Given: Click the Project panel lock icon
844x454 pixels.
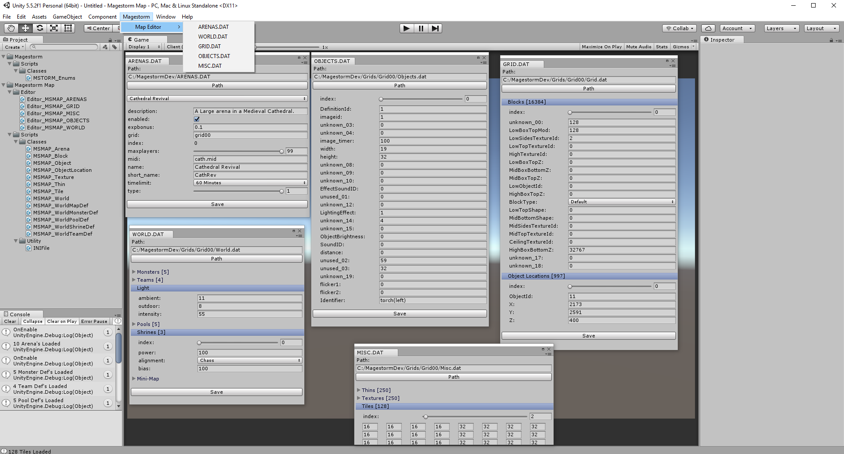Looking at the screenshot, I should pyautogui.click(x=110, y=40).
